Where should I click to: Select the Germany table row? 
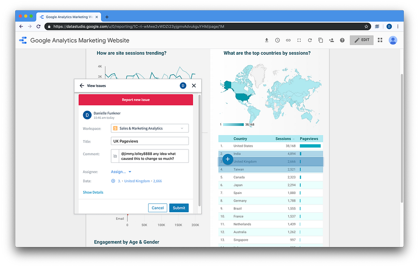(x=271, y=201)
